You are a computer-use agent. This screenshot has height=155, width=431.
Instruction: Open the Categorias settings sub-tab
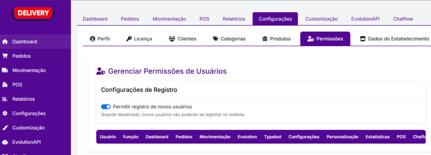tap(229, 39)
